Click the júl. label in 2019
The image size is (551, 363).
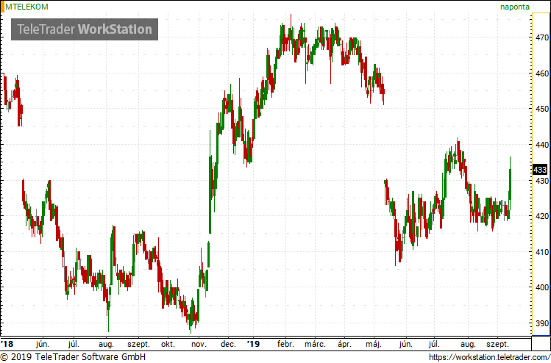(434, 344)
